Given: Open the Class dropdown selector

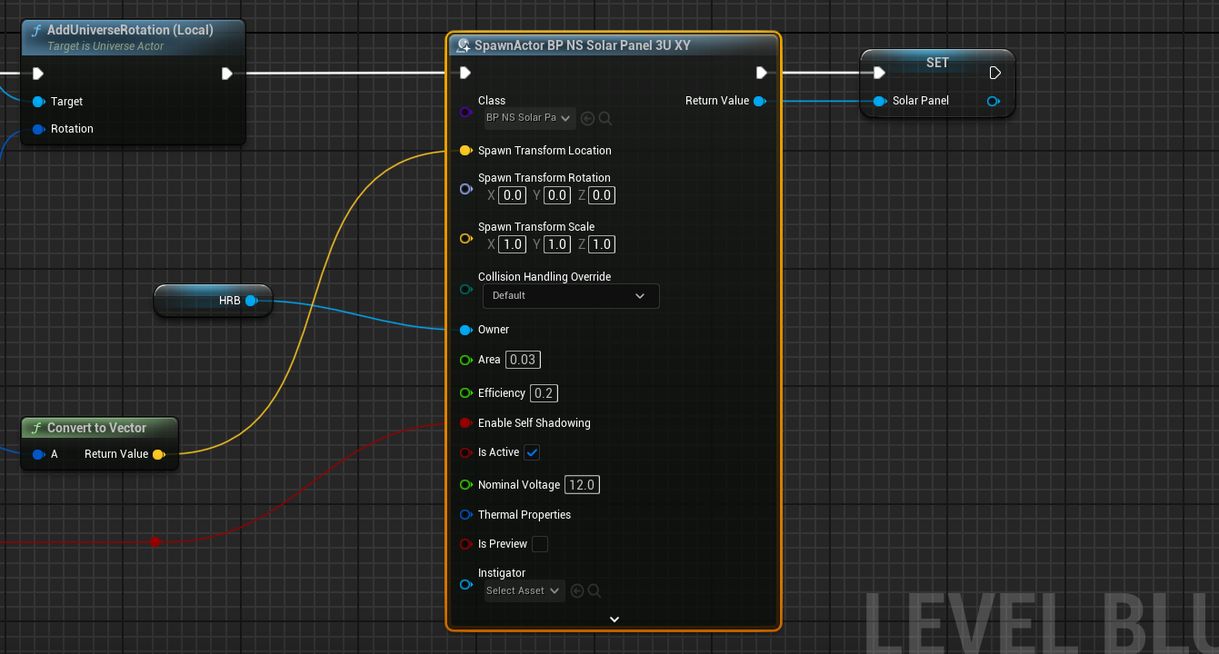Looking at the screenshot, I should click(529, 118).
